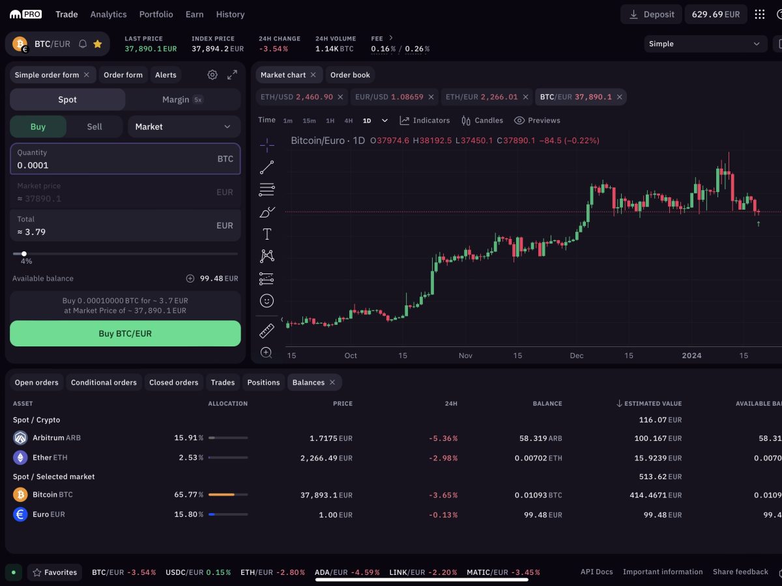Click the Deposit button
Viewport: 782px width, 586px height.
pyautogui.click(x=651, y=14)
